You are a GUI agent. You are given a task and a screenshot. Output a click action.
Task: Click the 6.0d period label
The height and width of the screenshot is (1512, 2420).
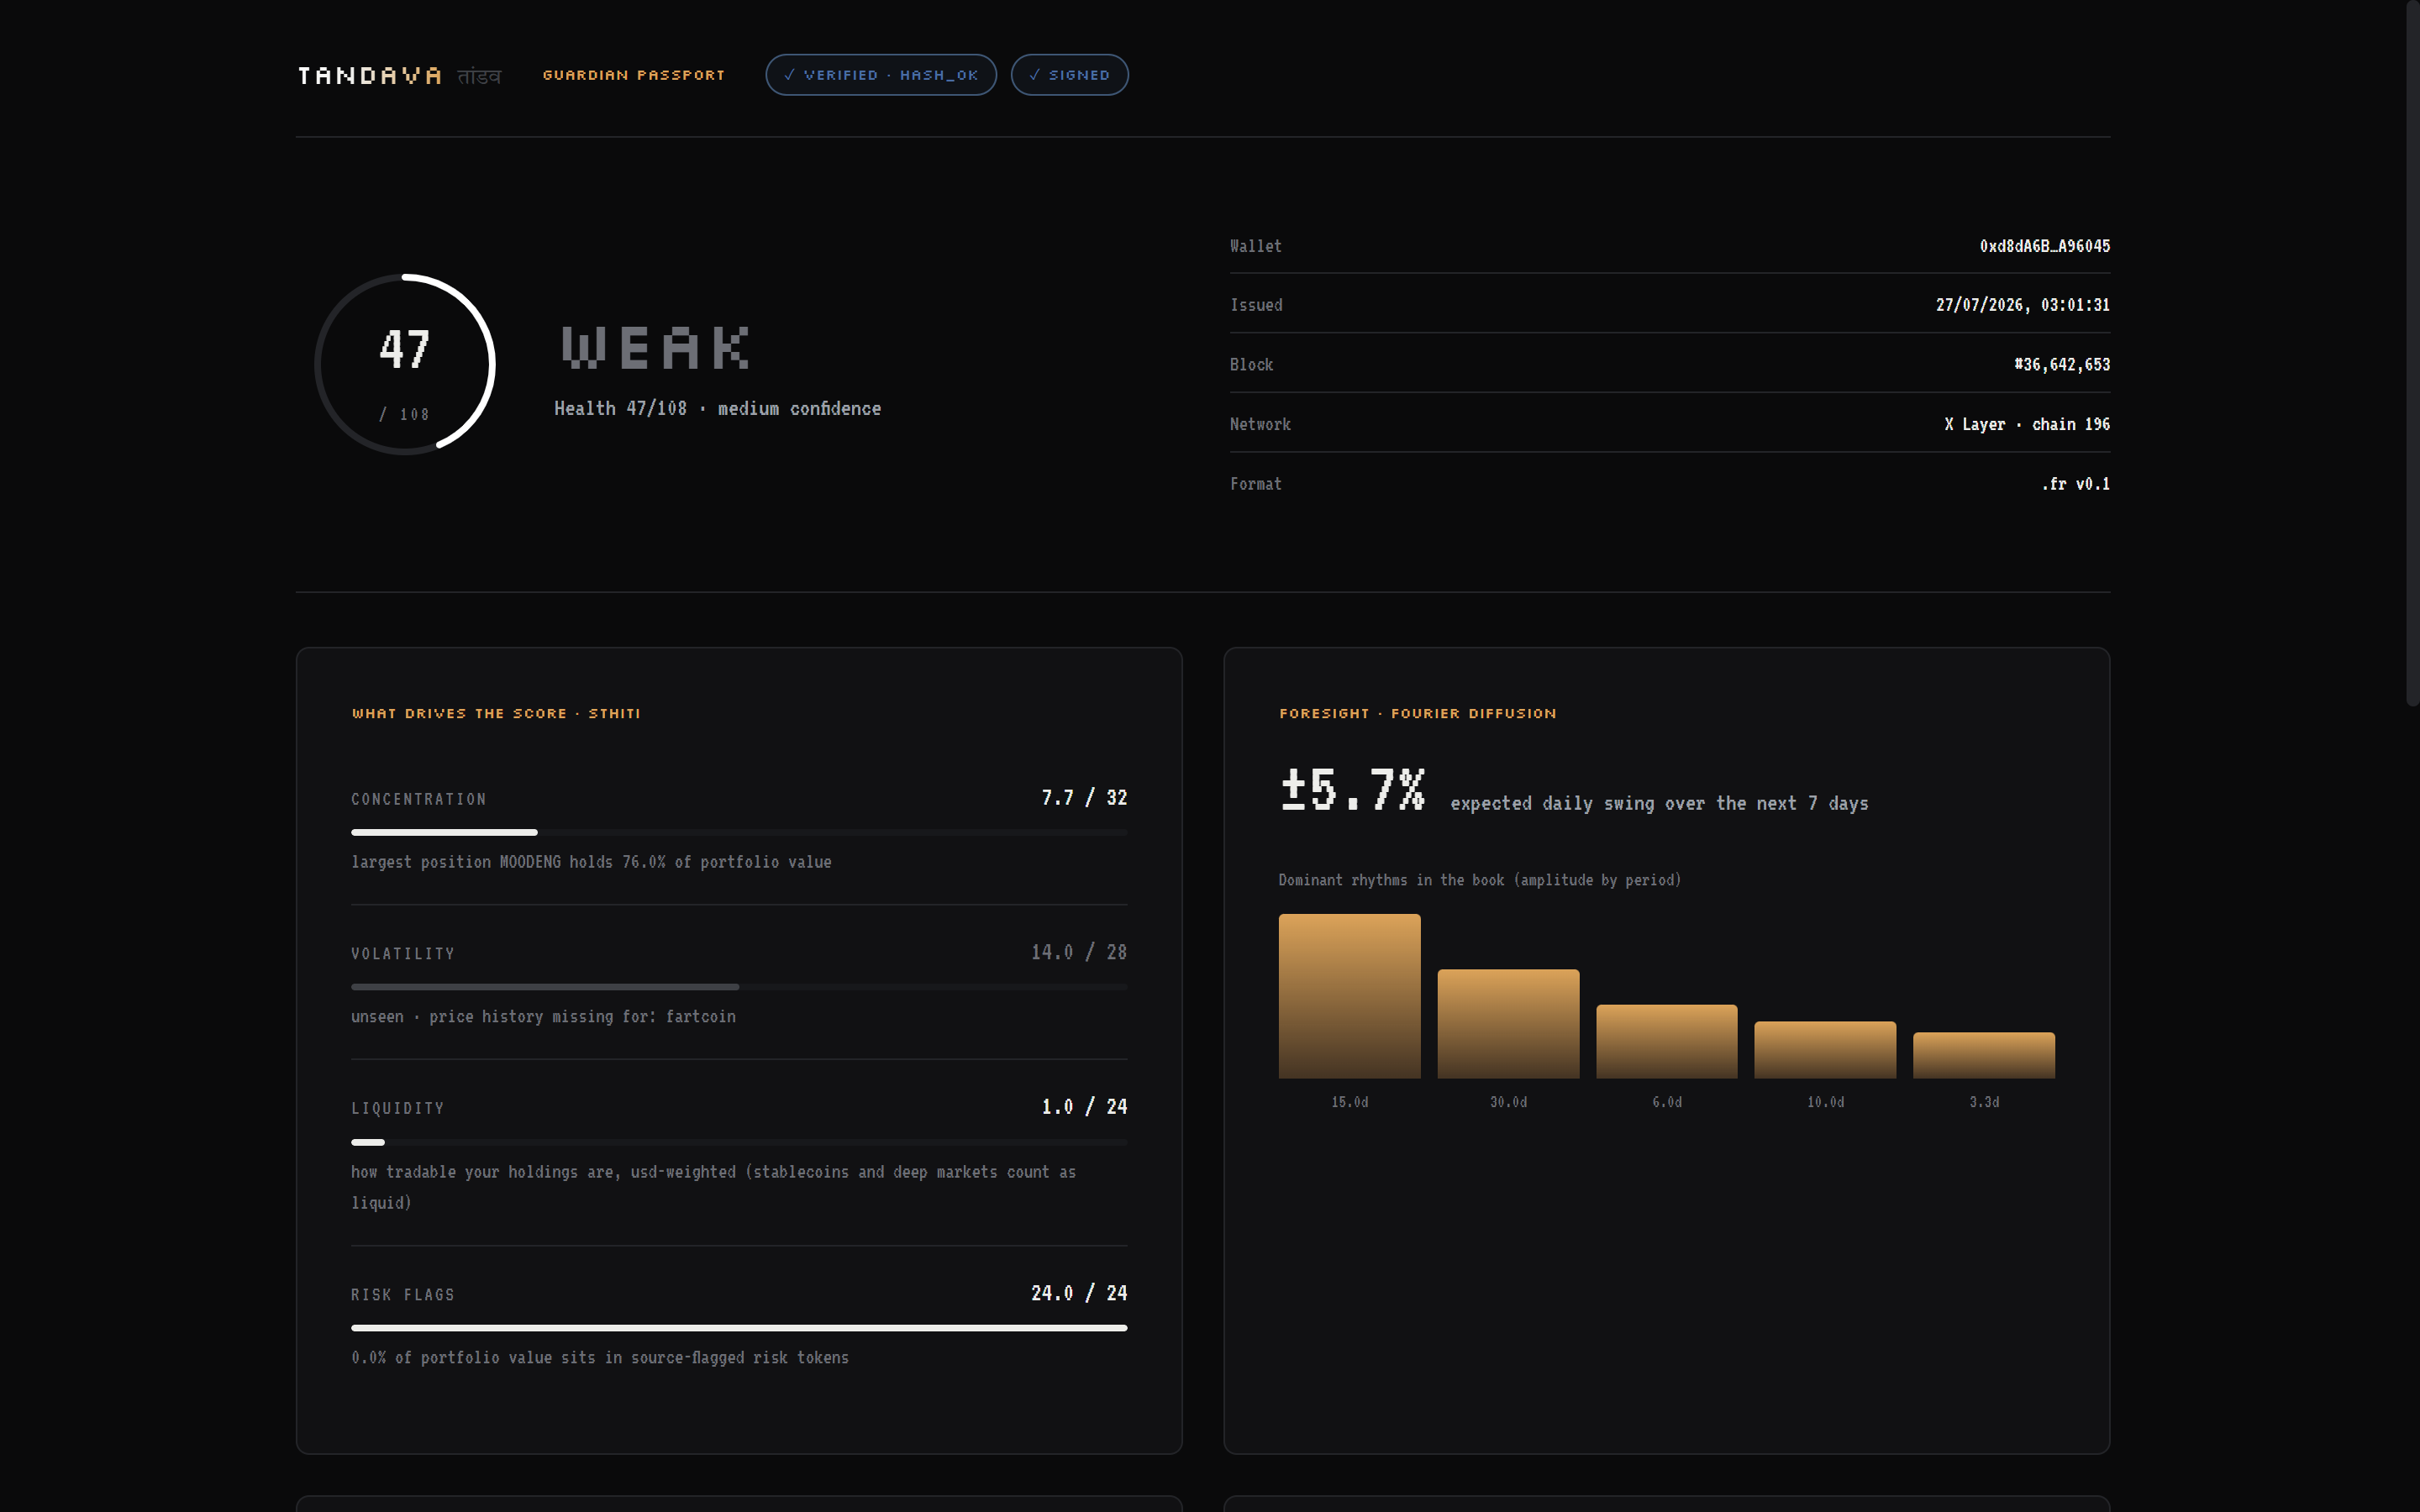coord(1666,1102)
